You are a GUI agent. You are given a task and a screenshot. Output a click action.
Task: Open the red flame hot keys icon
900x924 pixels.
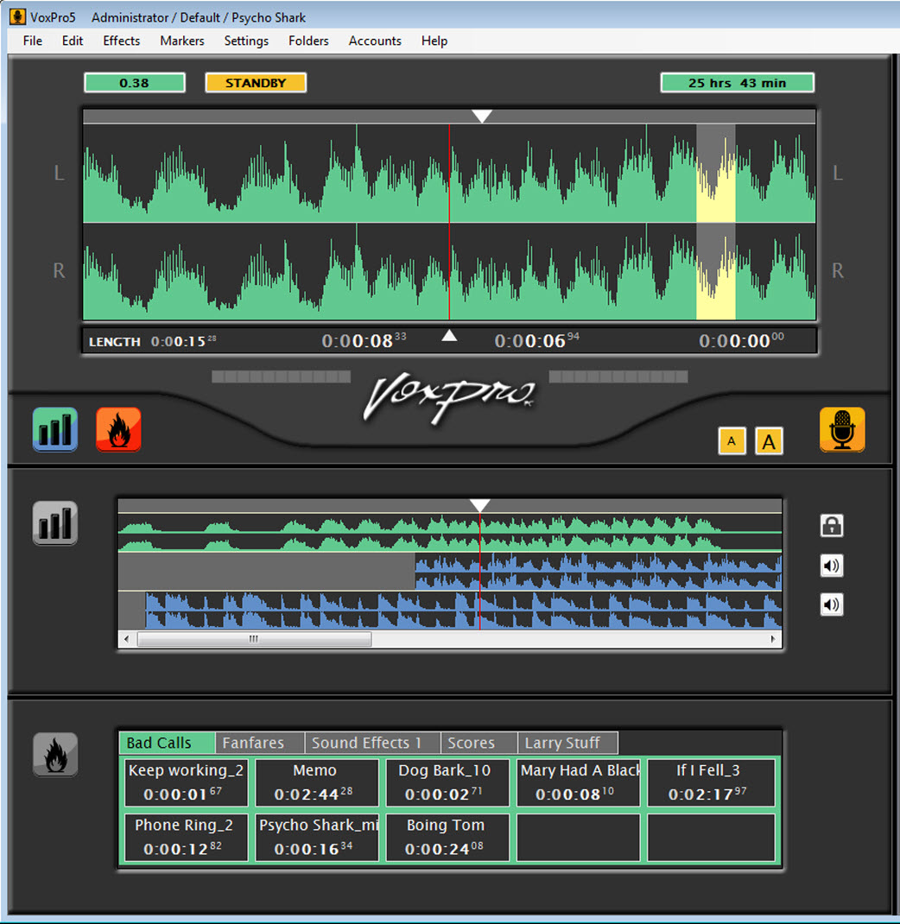(x=118, y=430)
